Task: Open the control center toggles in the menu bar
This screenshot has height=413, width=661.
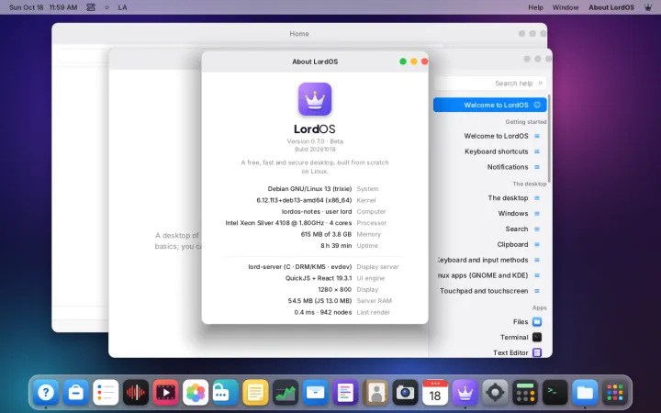Action: (x=91, y=7)
